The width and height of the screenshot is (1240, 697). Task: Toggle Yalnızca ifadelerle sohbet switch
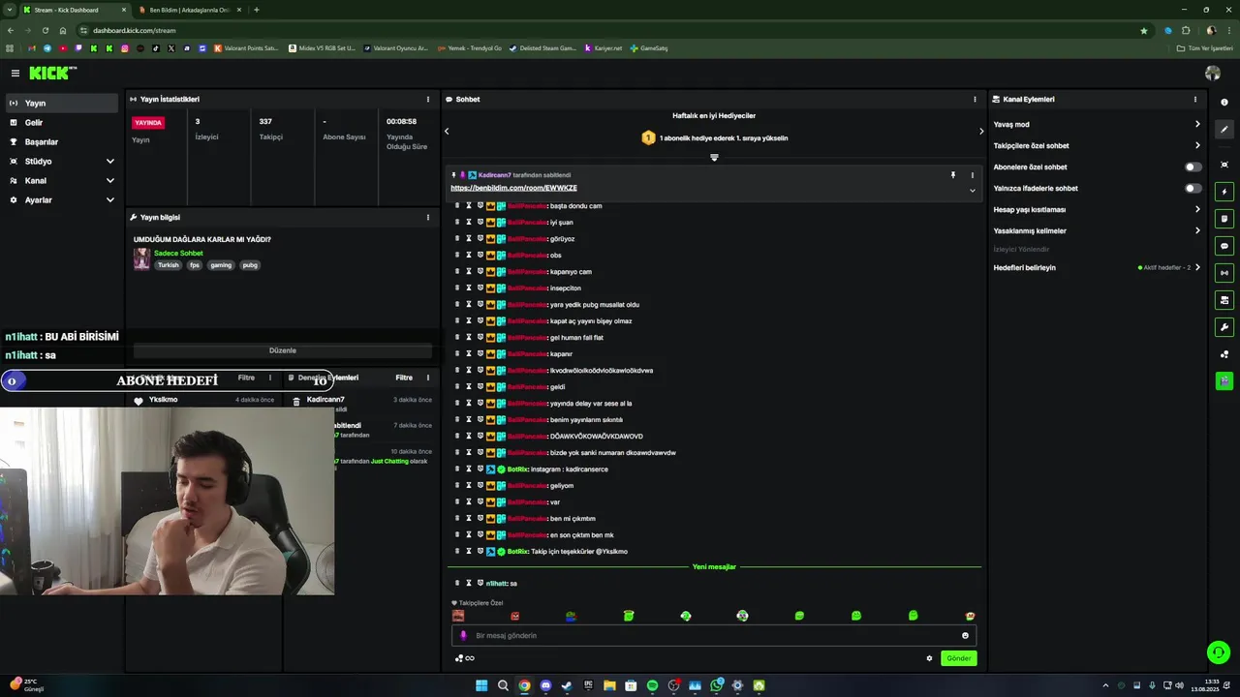coord(1193,188)
